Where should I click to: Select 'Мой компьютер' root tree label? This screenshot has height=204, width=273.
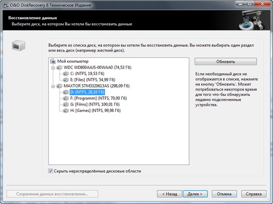(73, 61)
